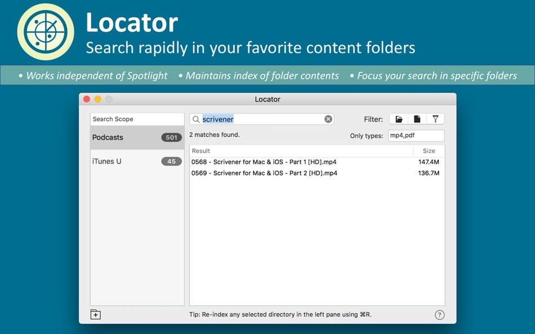Click the Re-index tip text
535x334 pixels.
pos(280,314)
